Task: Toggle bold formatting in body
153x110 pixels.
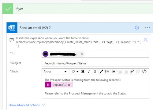Action: click(83, 72)
